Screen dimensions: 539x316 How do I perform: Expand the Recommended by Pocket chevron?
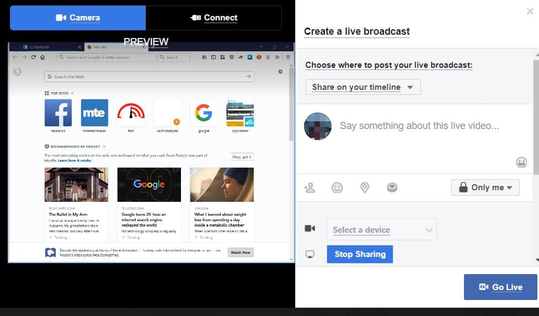tap(104, 147)
